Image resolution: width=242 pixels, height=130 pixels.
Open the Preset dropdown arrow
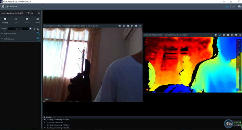tap(30, 29)
